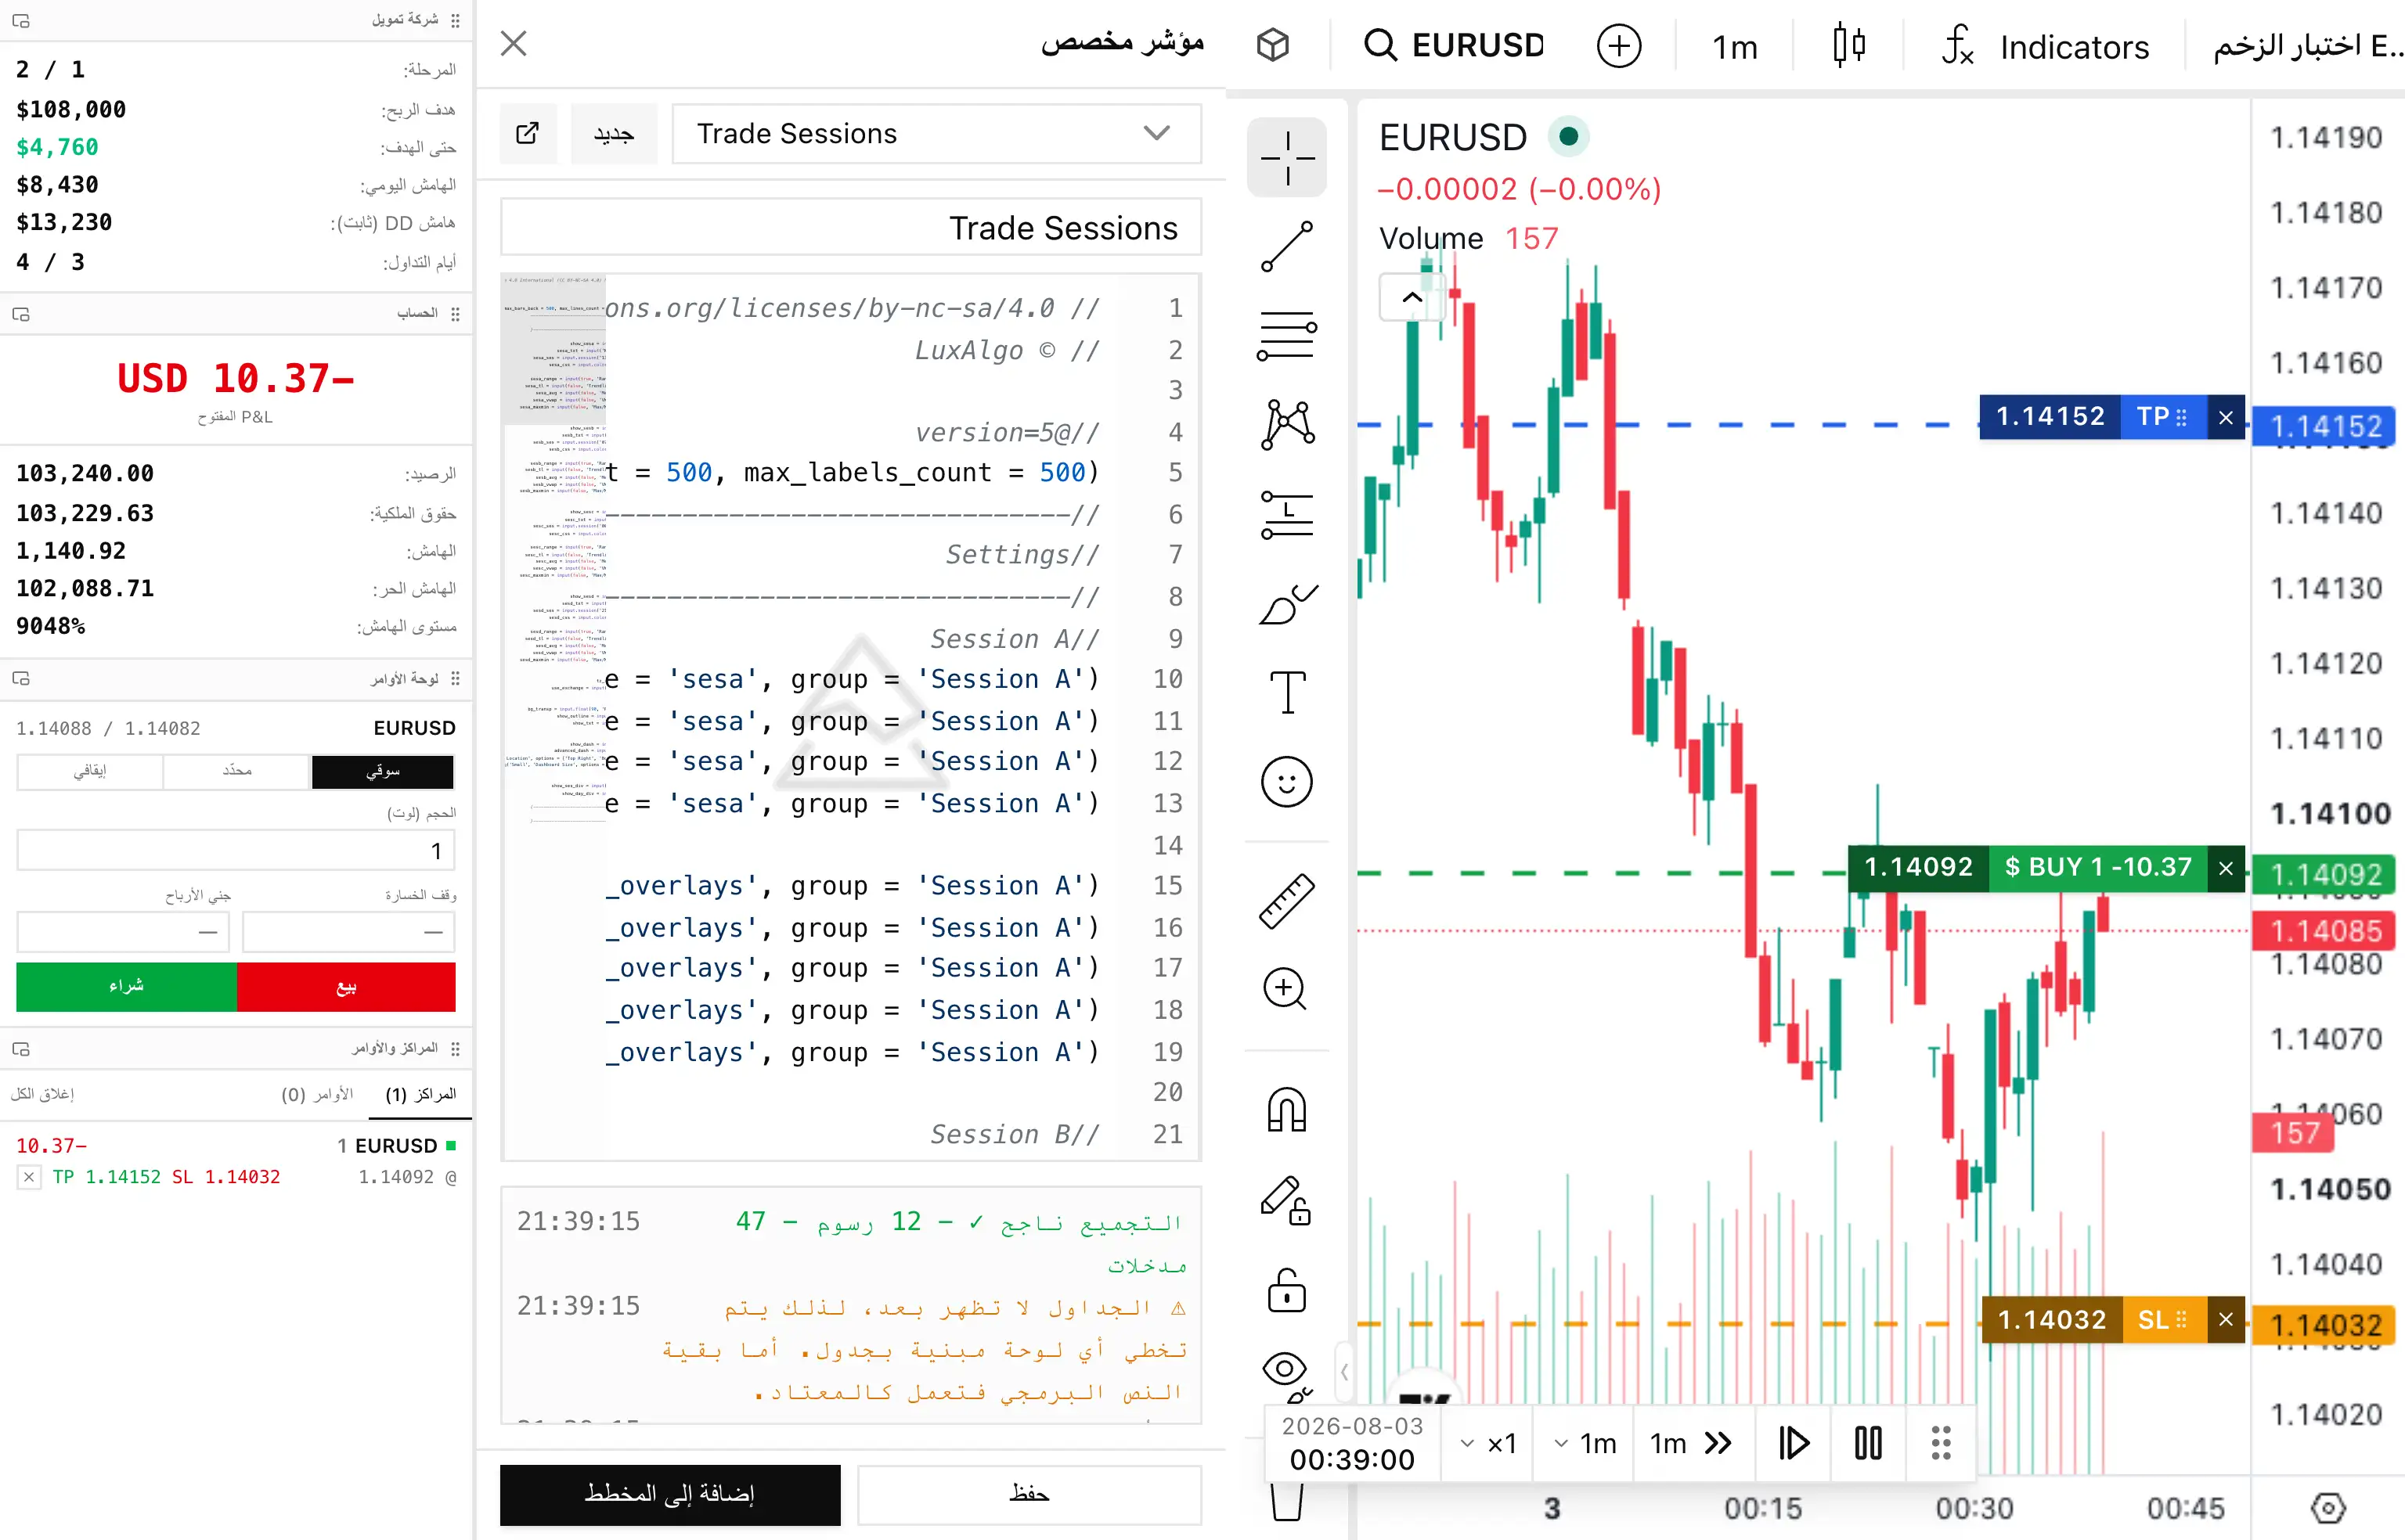Toggle the magnet snap mode
The height and width of the screenshot is (1540, 2405).
tap(1286, 1110)
